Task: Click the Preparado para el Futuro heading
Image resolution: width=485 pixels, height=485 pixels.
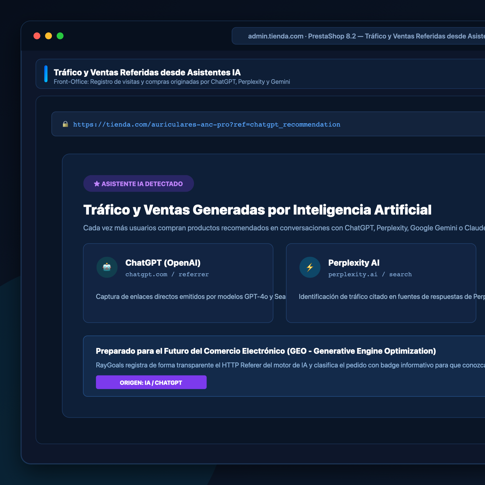Action: click(x=266, y=351)
